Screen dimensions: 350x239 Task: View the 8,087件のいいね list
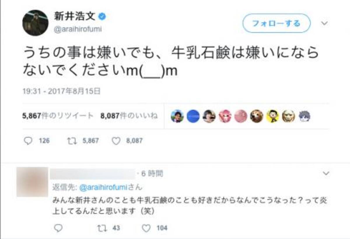coord(129,116)
